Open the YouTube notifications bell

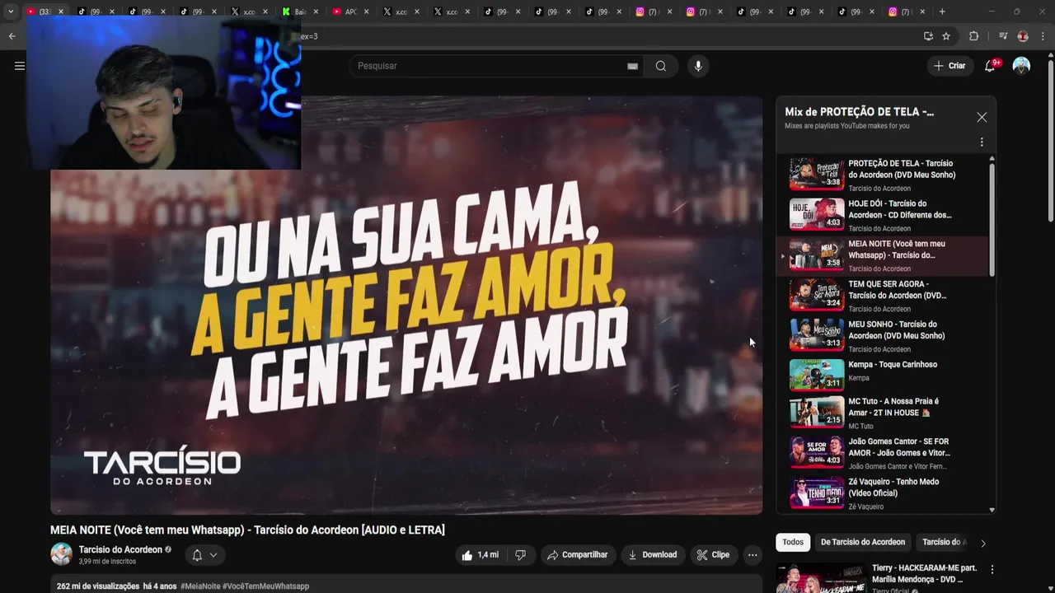pyautogui.click(x=990, y=66)
